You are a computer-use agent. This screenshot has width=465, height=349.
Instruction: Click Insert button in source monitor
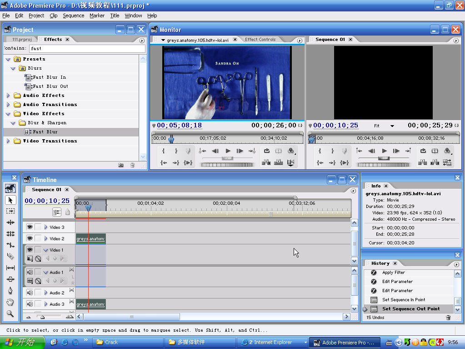pyautogui.click(x=266, y=162)
